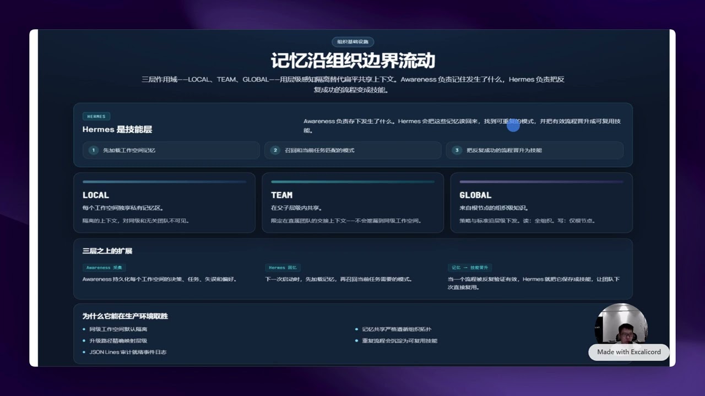Click the Hermes card description starting 'Awareness 负责存下'
The height and width of the screenshot is (396, 705).
point(462,126)
